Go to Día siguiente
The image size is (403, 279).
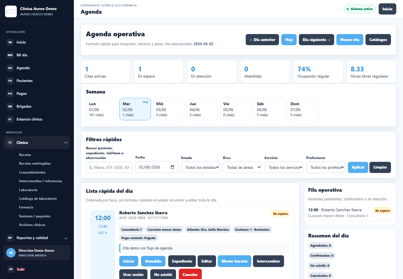click(x=317, y=40)
